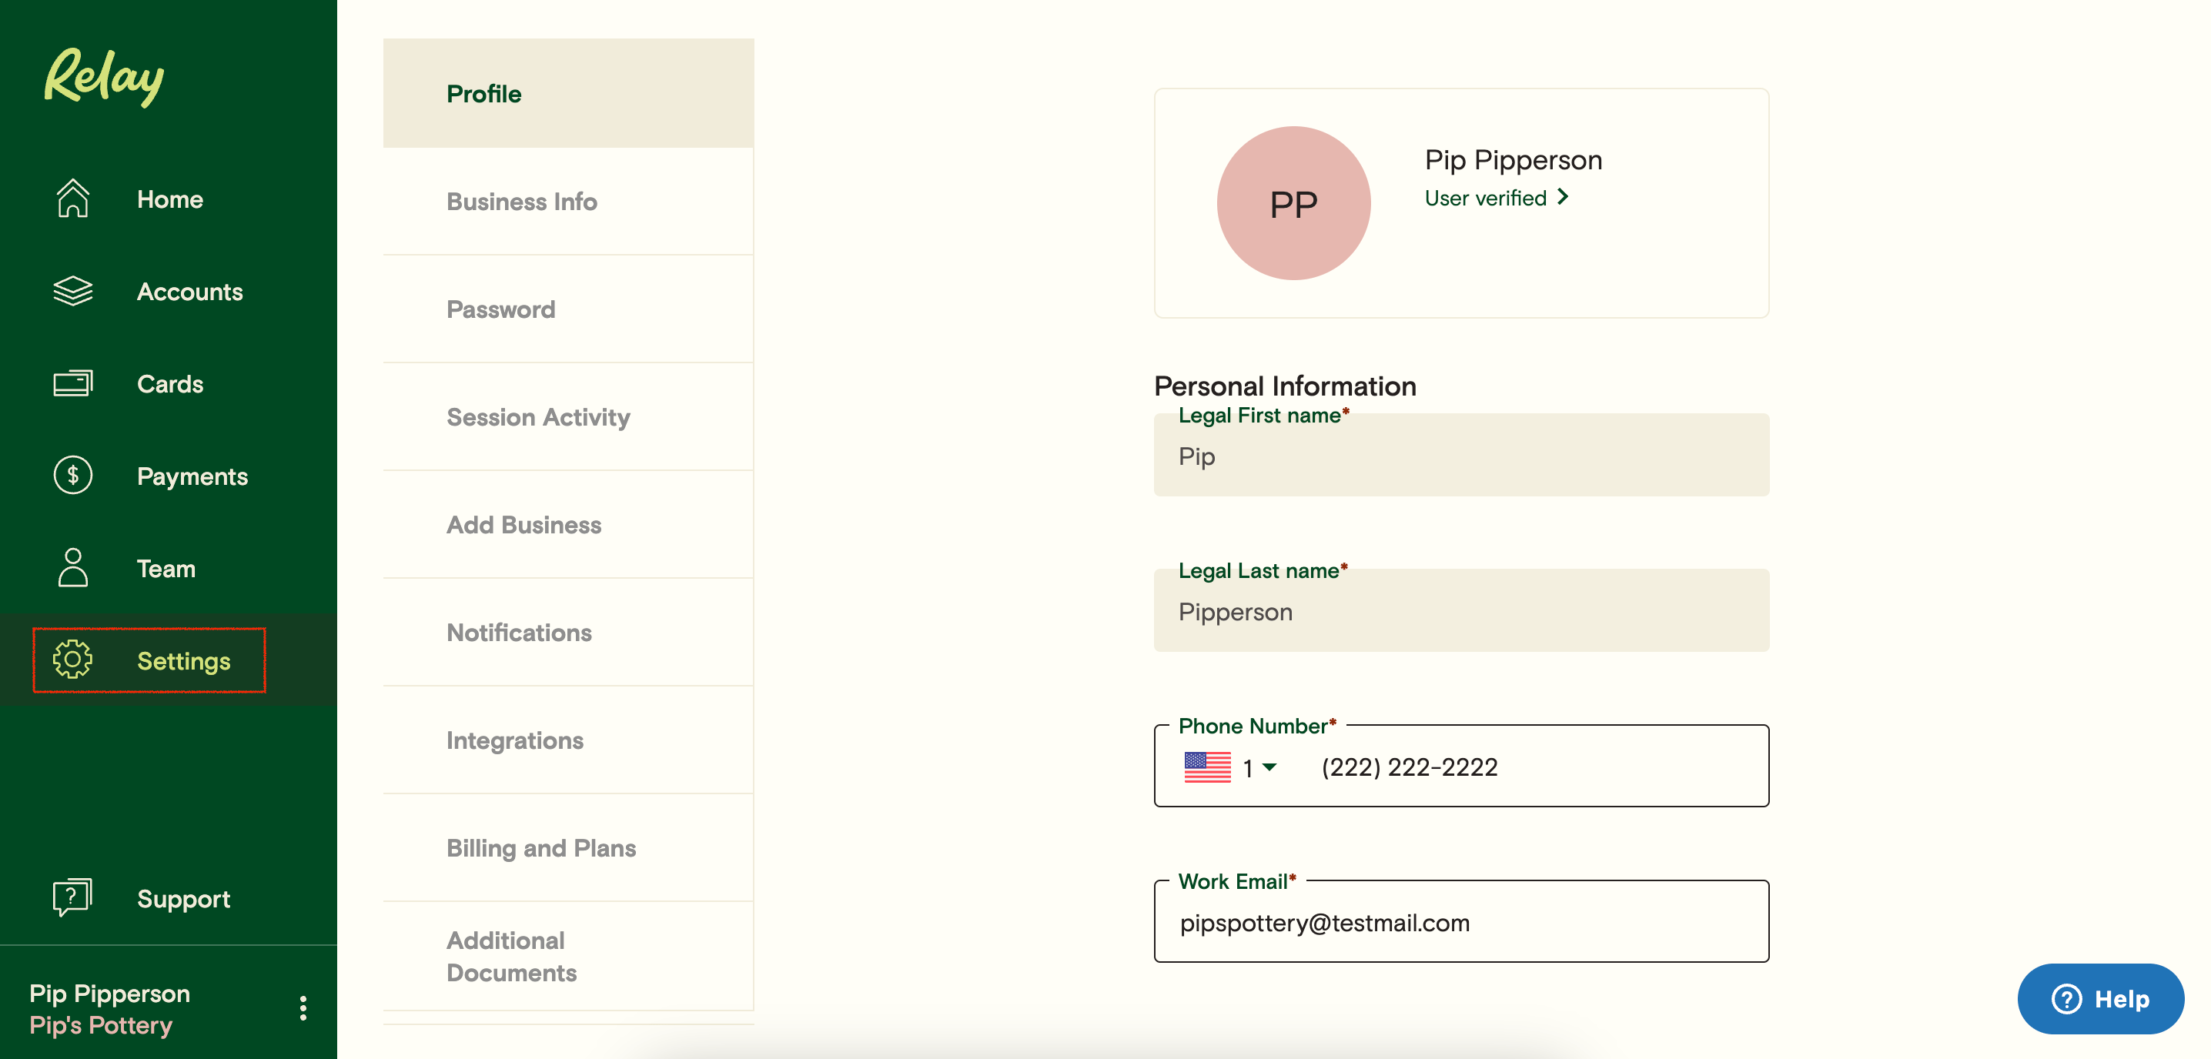
Task: Open the Notifications settings tab
Action: (x=518, y=633)
